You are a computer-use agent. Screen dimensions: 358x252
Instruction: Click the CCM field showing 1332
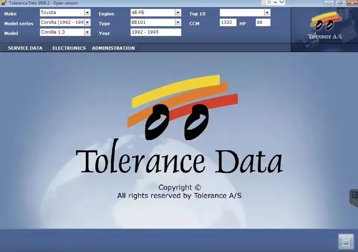pyautogui.click(x=228, y=22)
